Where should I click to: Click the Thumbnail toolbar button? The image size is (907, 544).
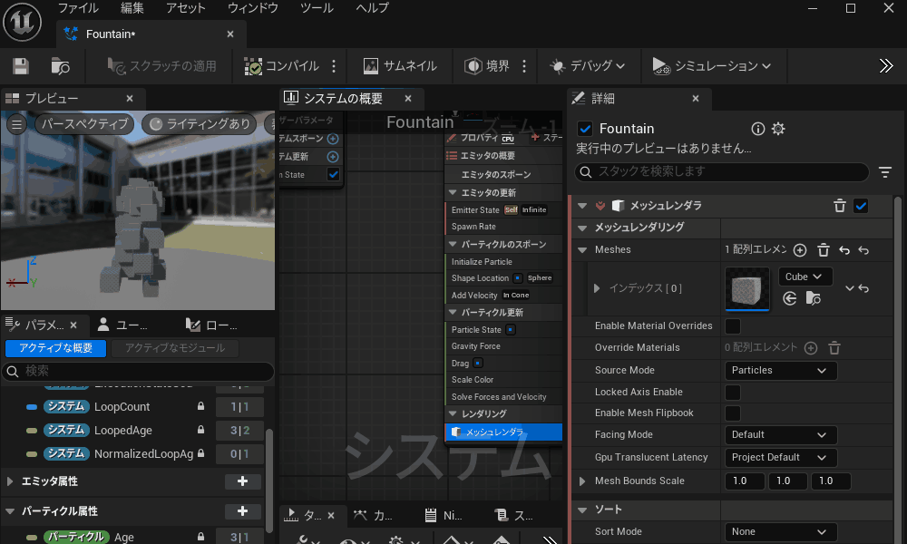[400, 66]
